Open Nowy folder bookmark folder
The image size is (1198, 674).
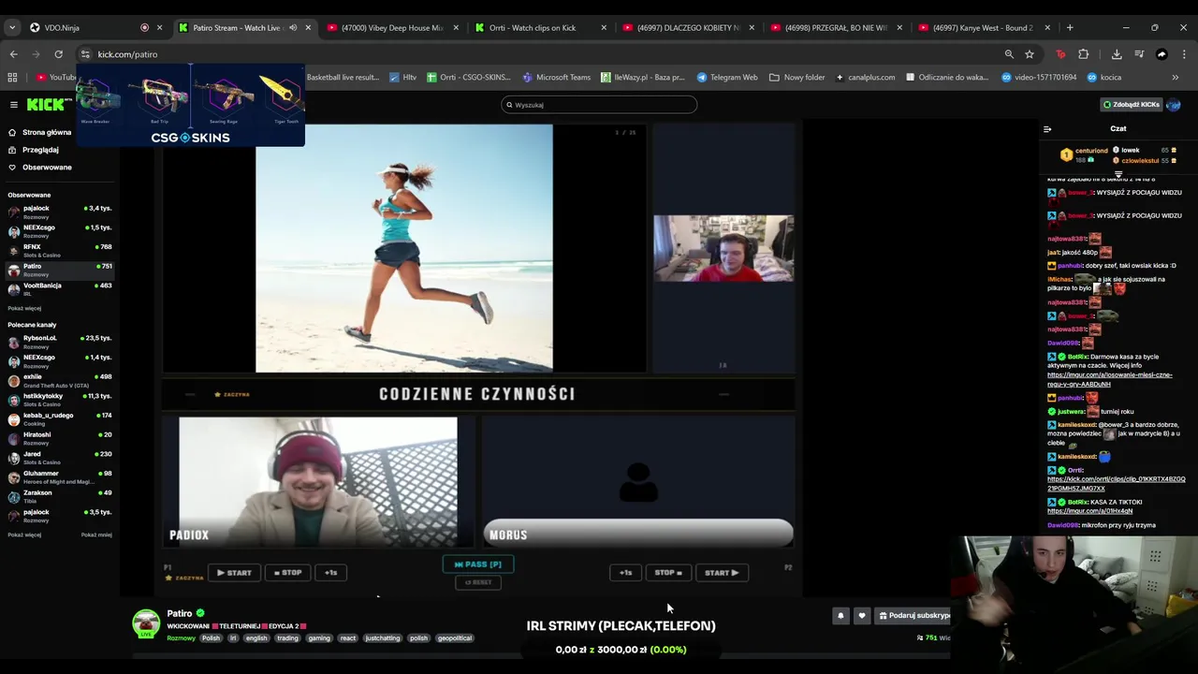tap(797, 78)
